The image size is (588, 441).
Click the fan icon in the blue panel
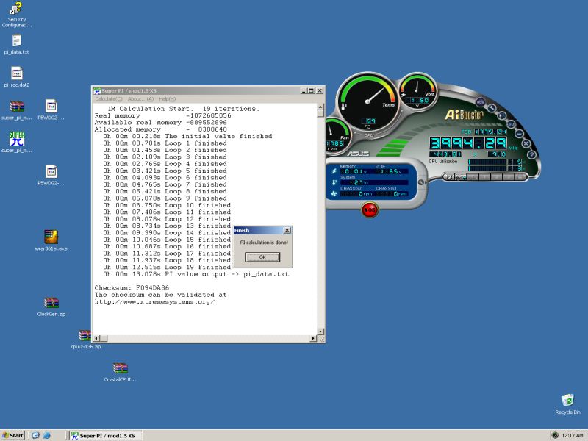click(x=334, y=194)
